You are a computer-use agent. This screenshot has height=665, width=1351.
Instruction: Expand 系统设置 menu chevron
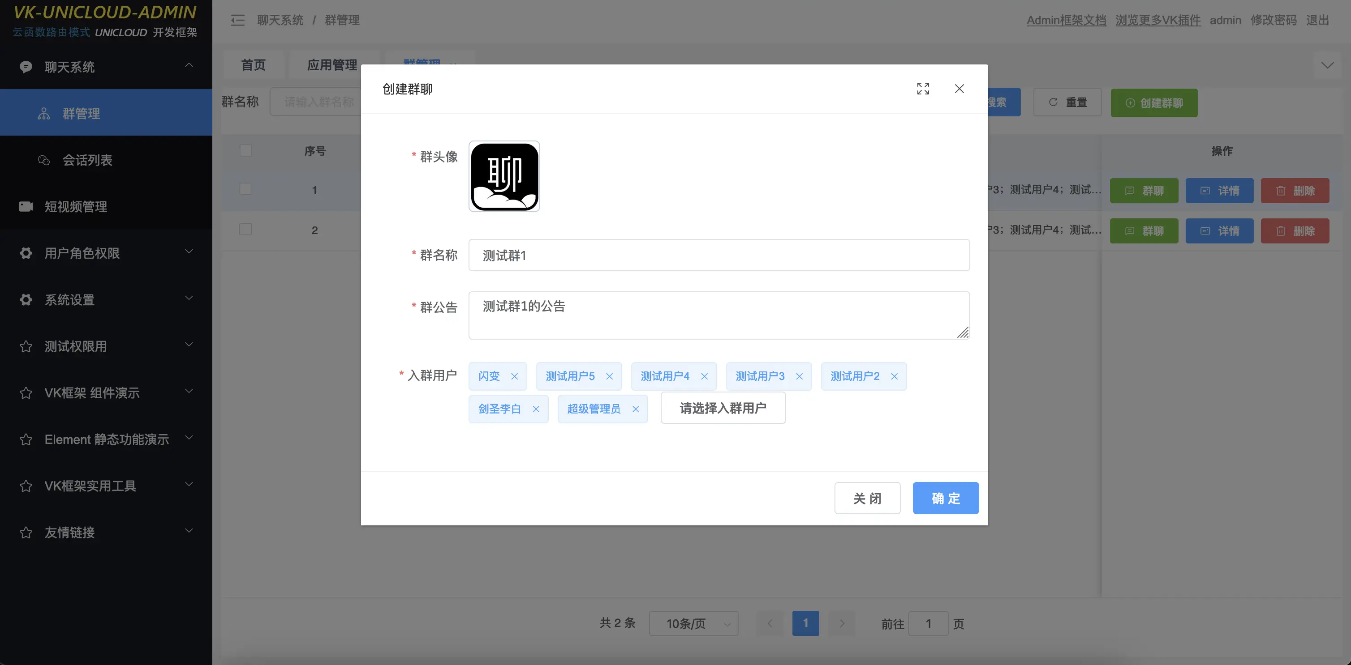(x=189, y=298)
